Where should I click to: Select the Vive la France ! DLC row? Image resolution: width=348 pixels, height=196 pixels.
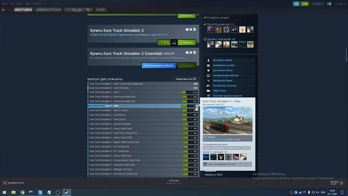[x=144, y=111]
